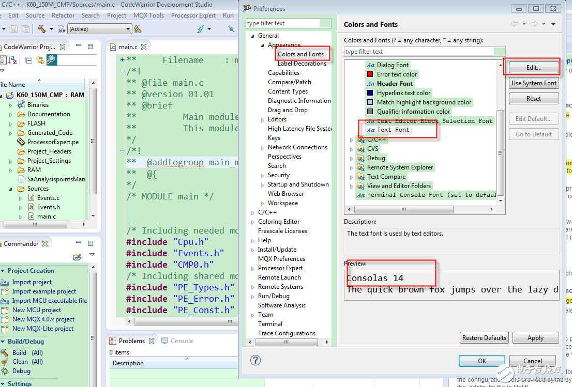Expand the Binaries folder in project tree

(10, 105)
